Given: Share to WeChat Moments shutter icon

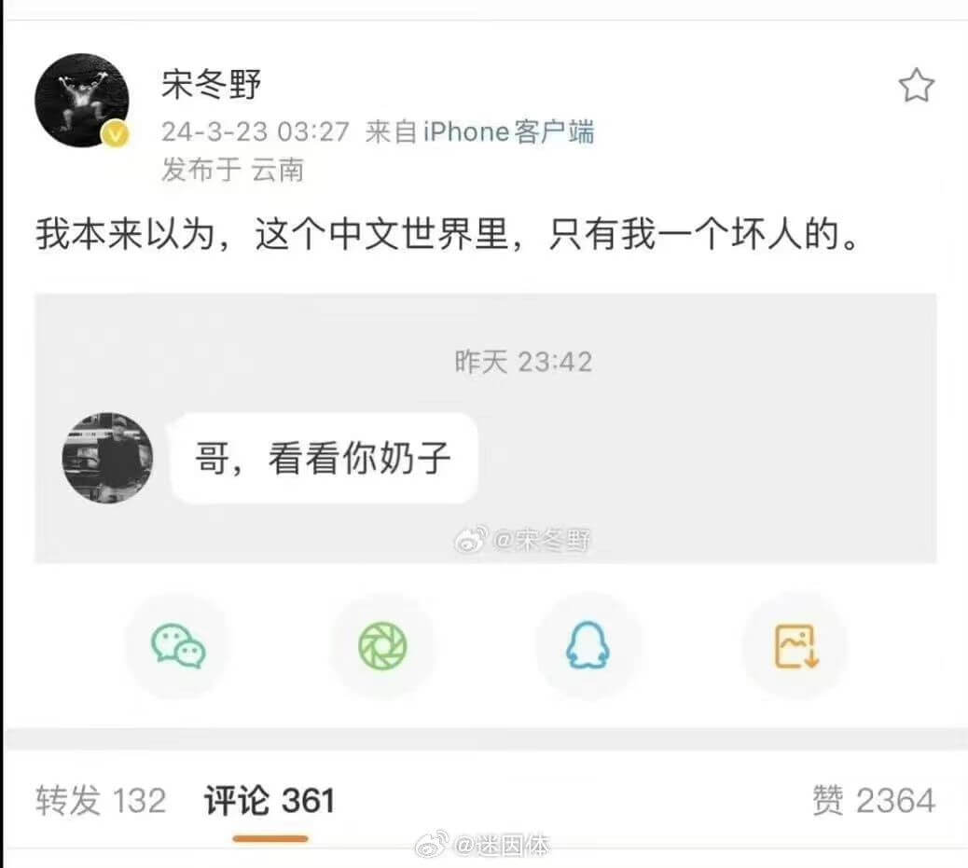Looking at the screenshot, I should 382,646.
